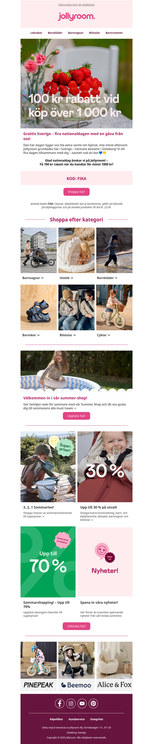The height and width of the screenshot is (744, 153).
Task: Open the Barnvagnar category link
Action: 33,278
